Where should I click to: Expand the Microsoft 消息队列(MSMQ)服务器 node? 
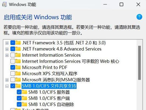click(x=7, y=80)
